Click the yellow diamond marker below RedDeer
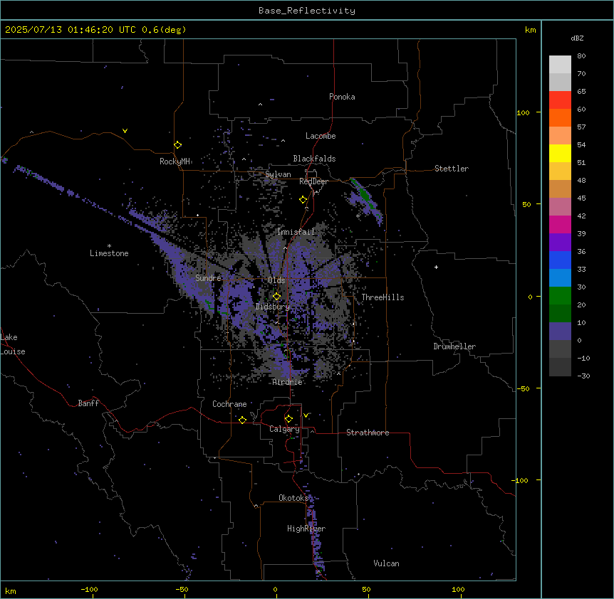The image size is (614, 599). [303, 200]
